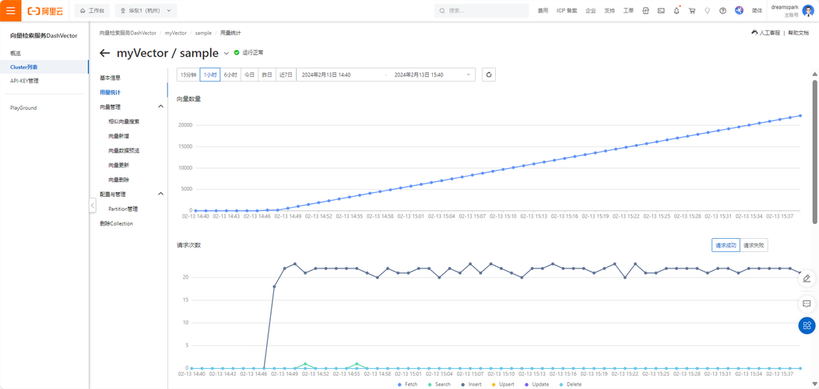819x389 pixels.
Task: Click myVector breadcrumb link
Action: [x=175, y=33]
